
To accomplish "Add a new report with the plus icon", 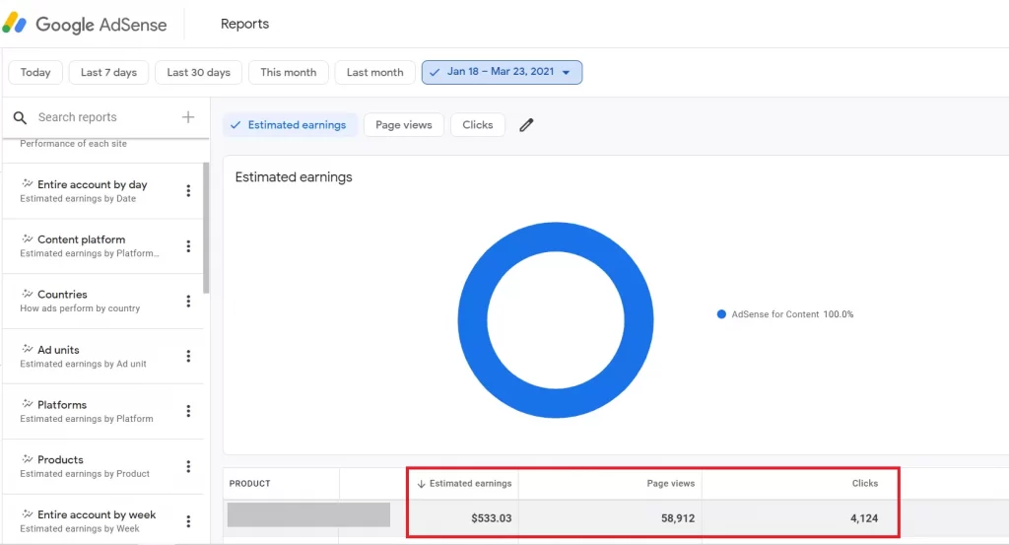I will click(188, 117).
